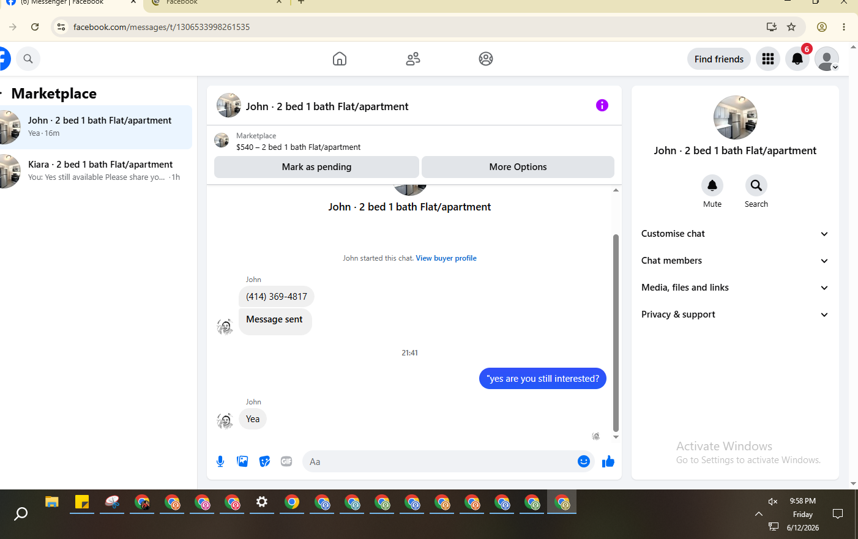Open Settings gear on the taskbar

tap(262, 503)
